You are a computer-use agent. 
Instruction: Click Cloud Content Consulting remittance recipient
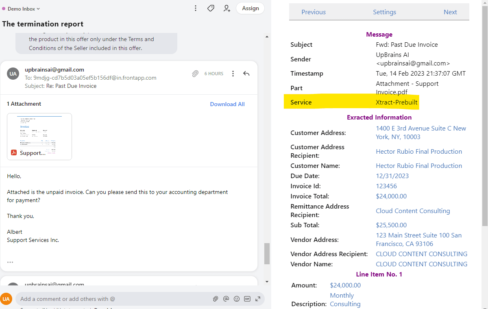tap(413, 211)
